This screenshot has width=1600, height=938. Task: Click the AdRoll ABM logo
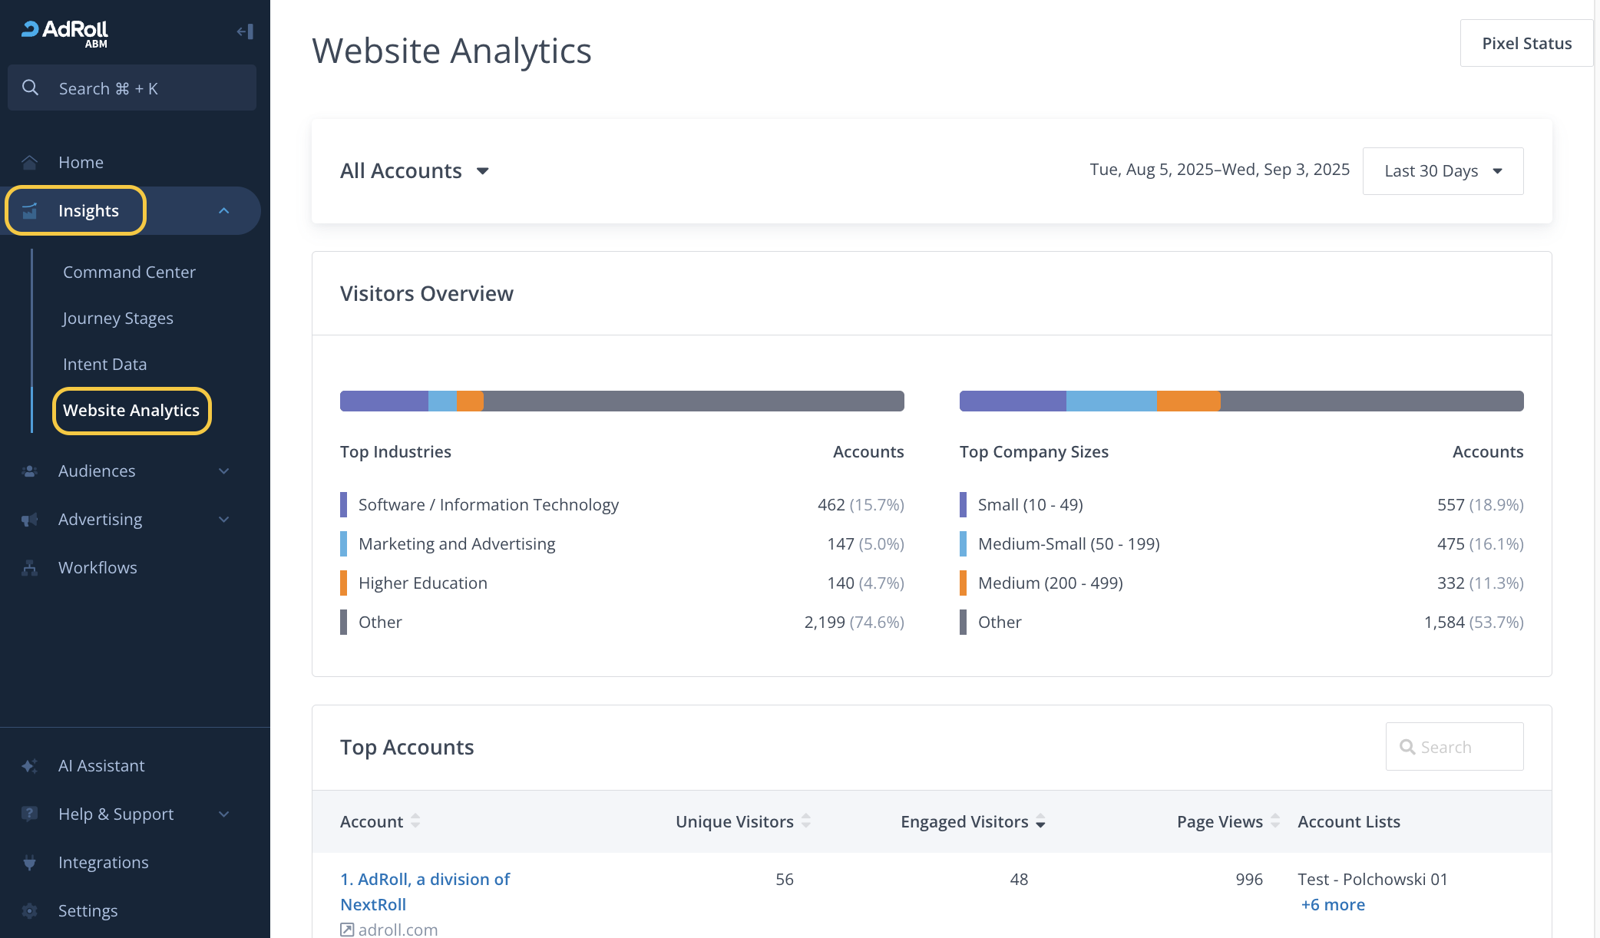(65, 33)
